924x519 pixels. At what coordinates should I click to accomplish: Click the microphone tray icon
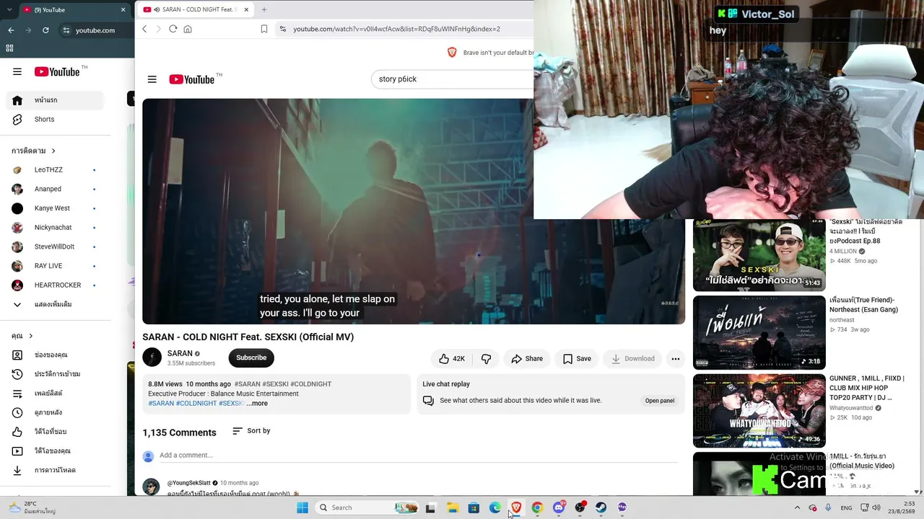828,507
